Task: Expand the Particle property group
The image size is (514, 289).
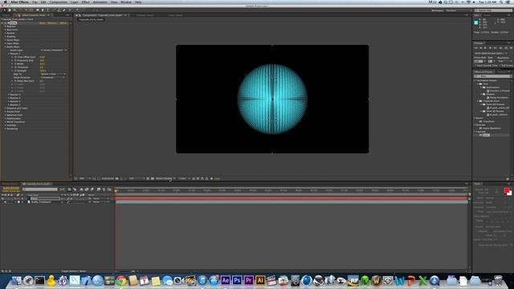Action: tap(6, 33)
